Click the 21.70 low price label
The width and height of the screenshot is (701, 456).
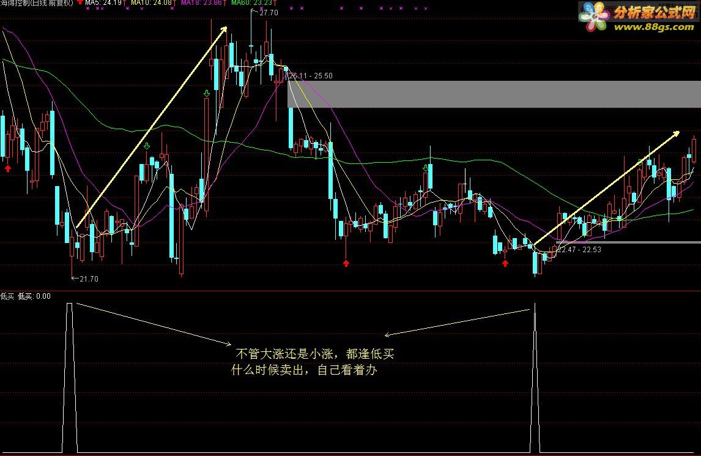pos(89,278)
